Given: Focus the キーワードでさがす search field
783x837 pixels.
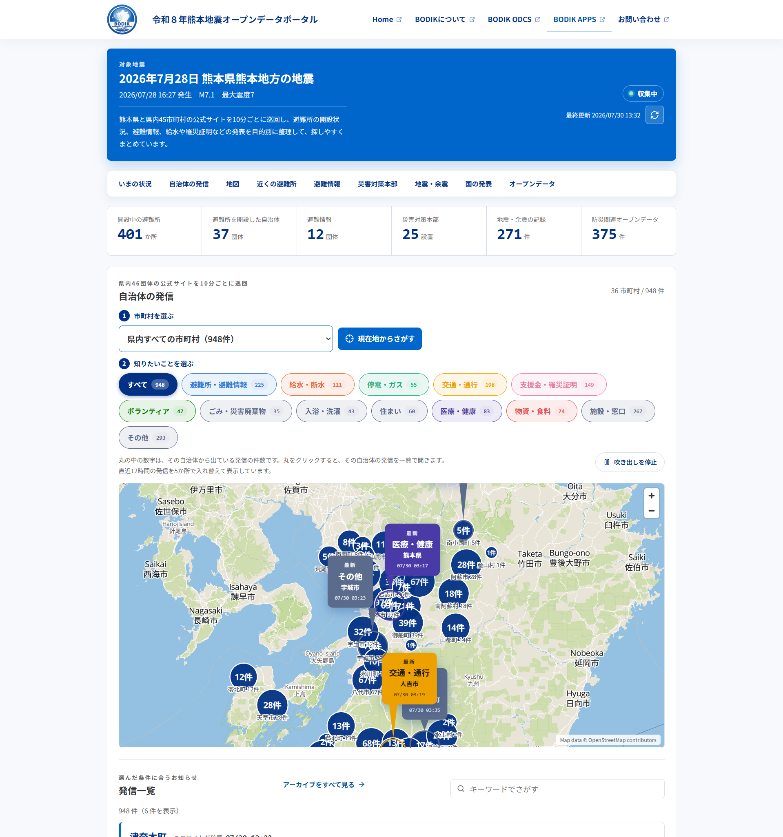Looking at the screenshot, I should point(557,788).
